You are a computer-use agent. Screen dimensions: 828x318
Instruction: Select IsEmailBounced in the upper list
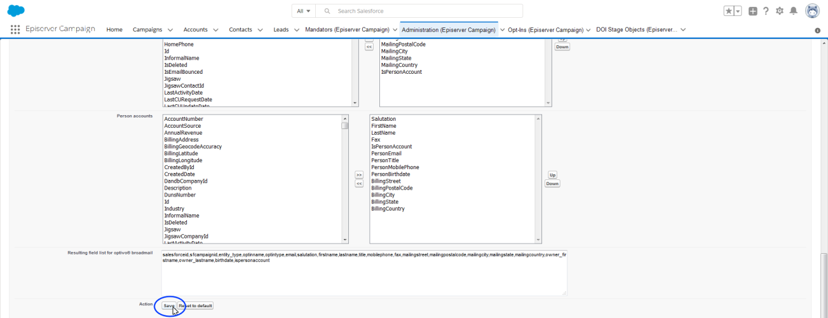click(x=184, y=72)
